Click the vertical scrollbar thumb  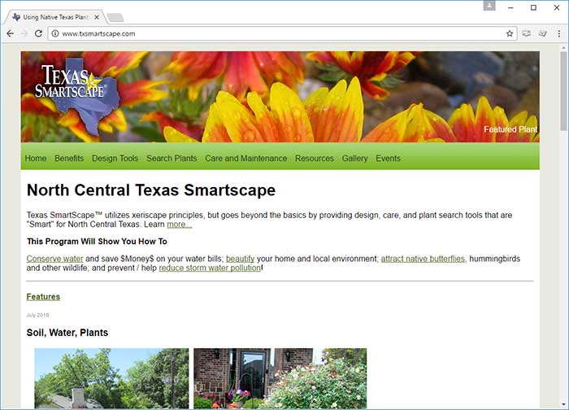pos(563,91)
